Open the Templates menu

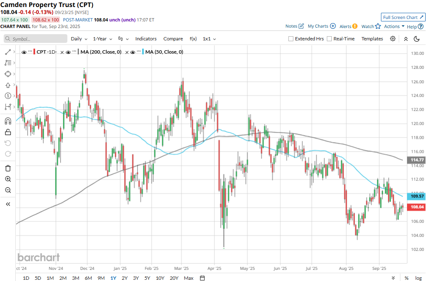(372, 39)
